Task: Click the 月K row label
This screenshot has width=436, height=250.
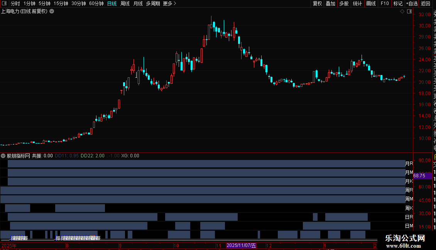Action: coord(409,181)
